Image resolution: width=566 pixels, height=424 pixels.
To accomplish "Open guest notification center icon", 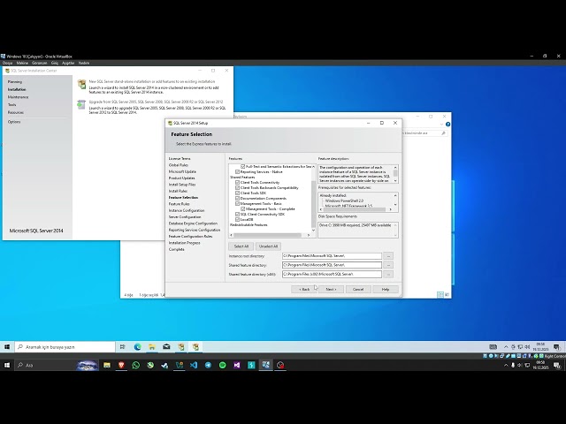I will coord(556,347).
